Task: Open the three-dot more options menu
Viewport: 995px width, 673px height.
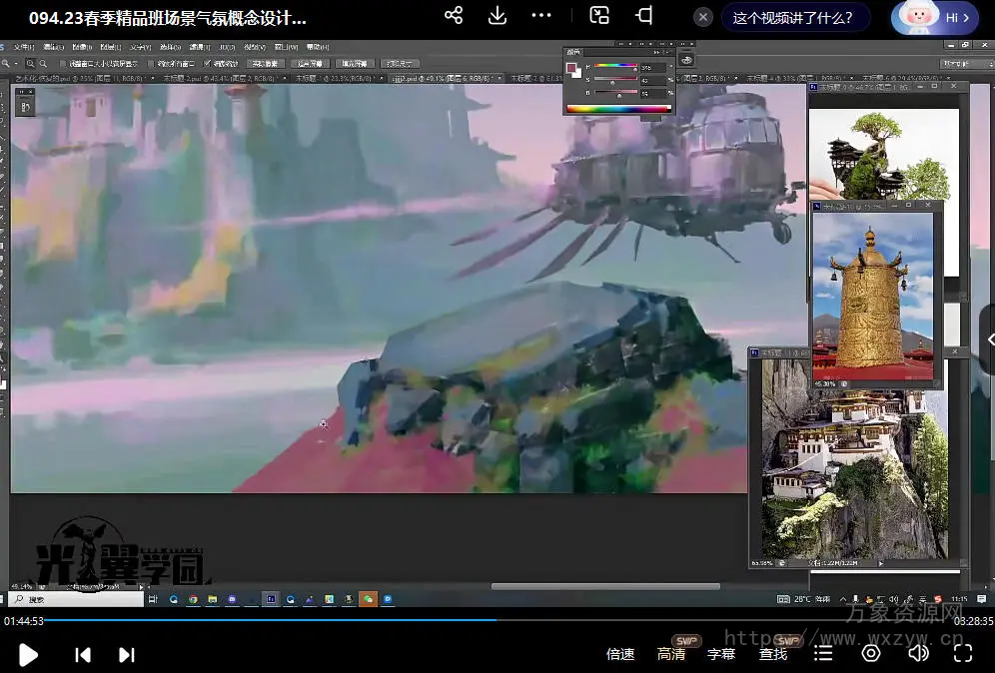Action: coord(541,16)
